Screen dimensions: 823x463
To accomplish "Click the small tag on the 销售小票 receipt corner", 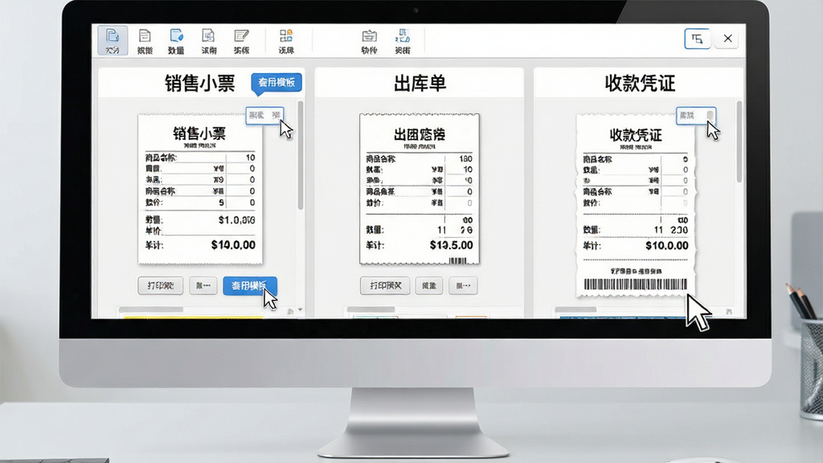I will click(264, 116).
